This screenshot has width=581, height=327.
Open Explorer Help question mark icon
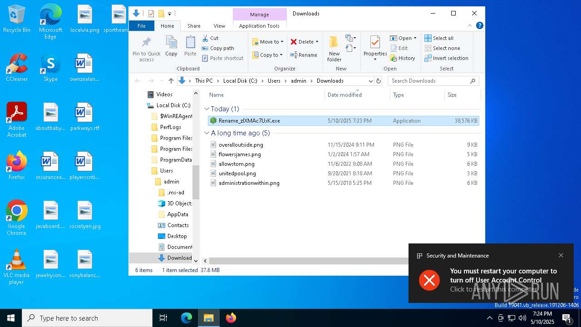click(479, 26)
